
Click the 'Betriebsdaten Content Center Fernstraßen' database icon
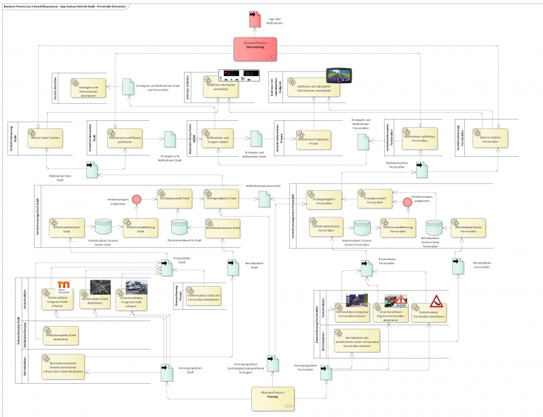pos(438,225)
